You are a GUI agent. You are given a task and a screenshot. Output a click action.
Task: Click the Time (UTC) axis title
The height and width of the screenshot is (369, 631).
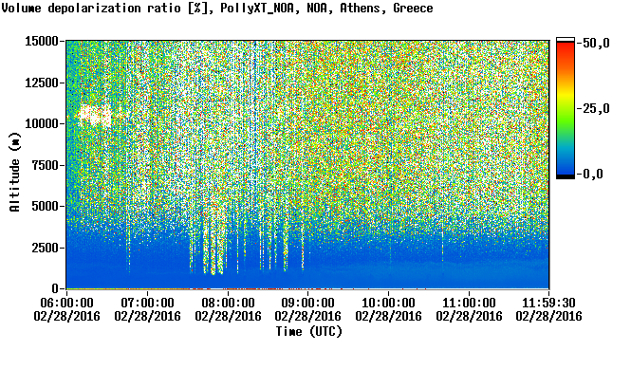point(308,332)
